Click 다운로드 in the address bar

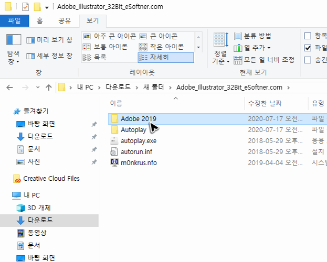118,88
